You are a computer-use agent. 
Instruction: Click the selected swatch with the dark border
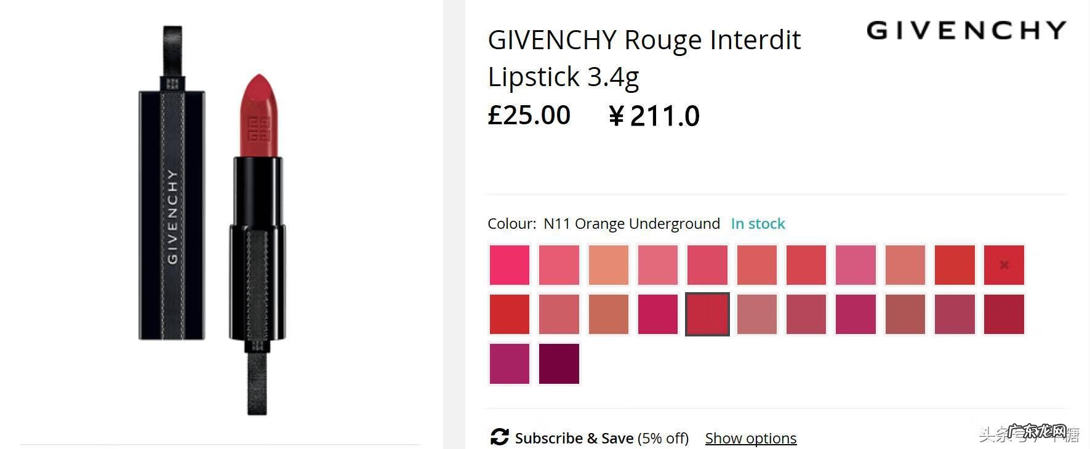pyautogui.click(x=707, y=314)
